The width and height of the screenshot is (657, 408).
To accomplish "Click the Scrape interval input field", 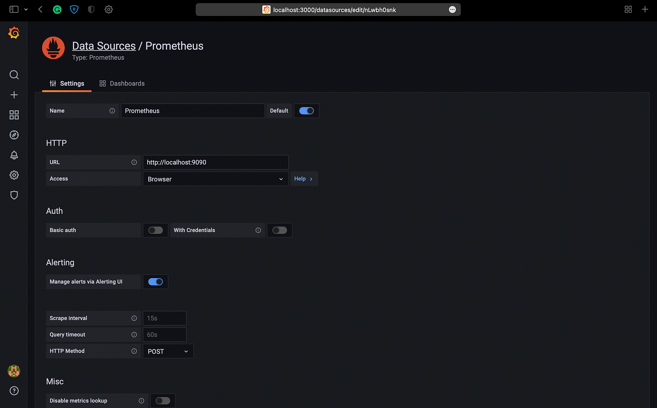I will pyautogui.click(x=165, y=318).
